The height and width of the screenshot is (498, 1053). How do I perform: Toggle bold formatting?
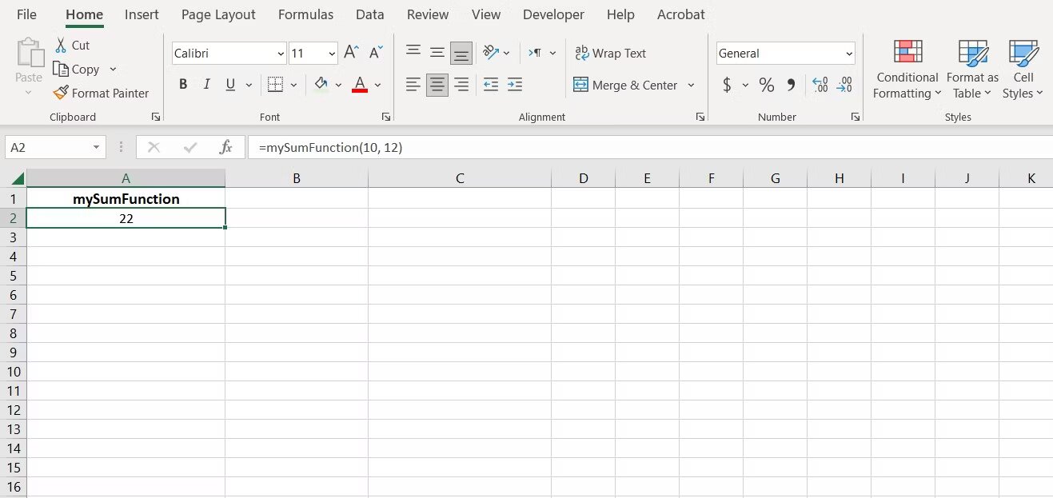point(183,84)
